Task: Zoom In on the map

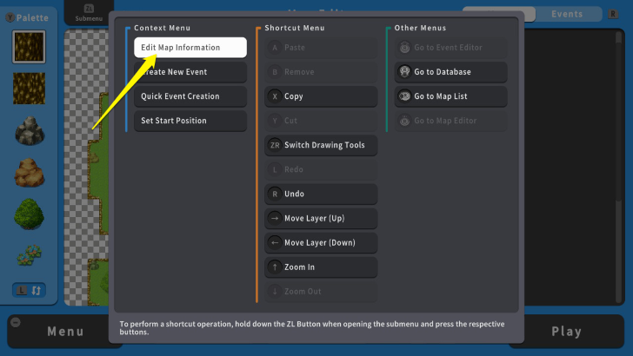Action: [x=321, y=267]
